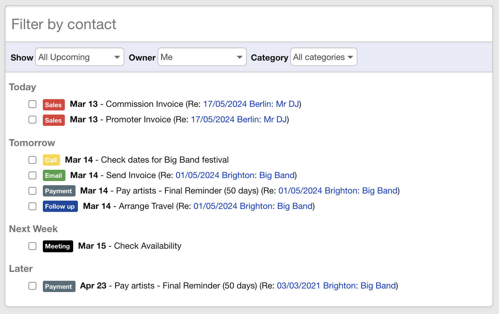This screenshot has height=314, width=499.
Task: Click the Sales tag on Promoter Invoice
Action: coord(54,120)
